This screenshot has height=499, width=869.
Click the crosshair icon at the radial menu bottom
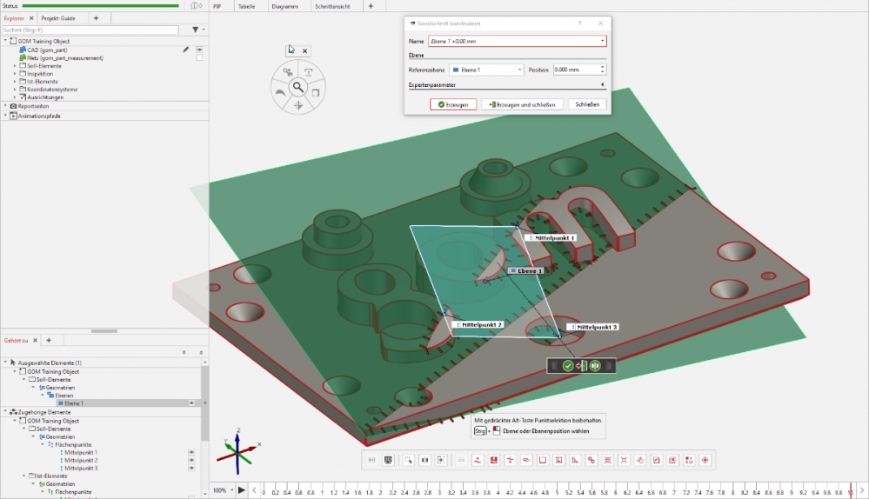pyautogui.click(x=298, y=105)
